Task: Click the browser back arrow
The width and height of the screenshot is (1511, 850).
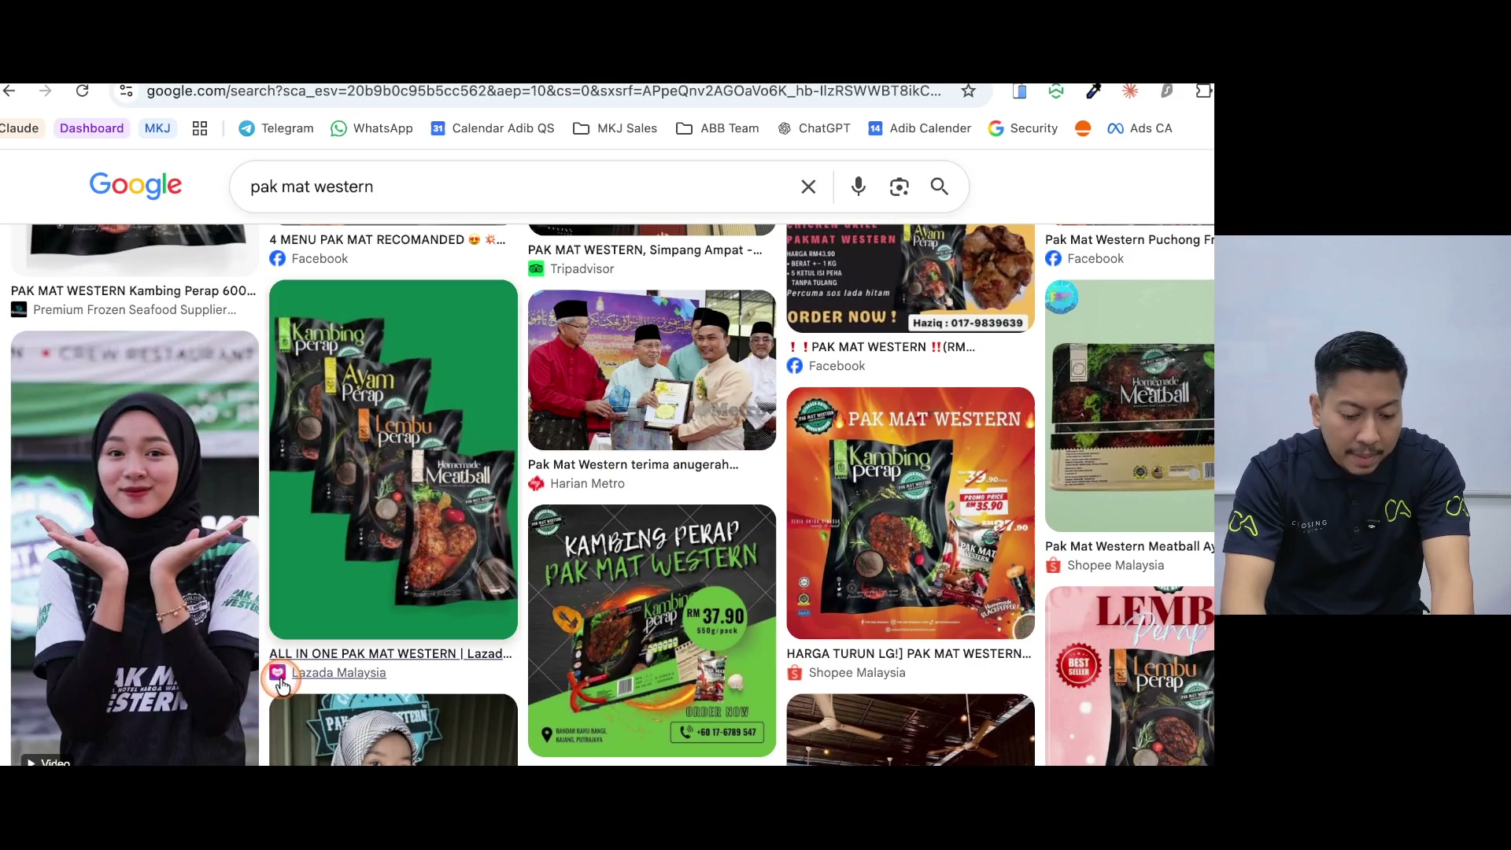Action: [9, 91]
